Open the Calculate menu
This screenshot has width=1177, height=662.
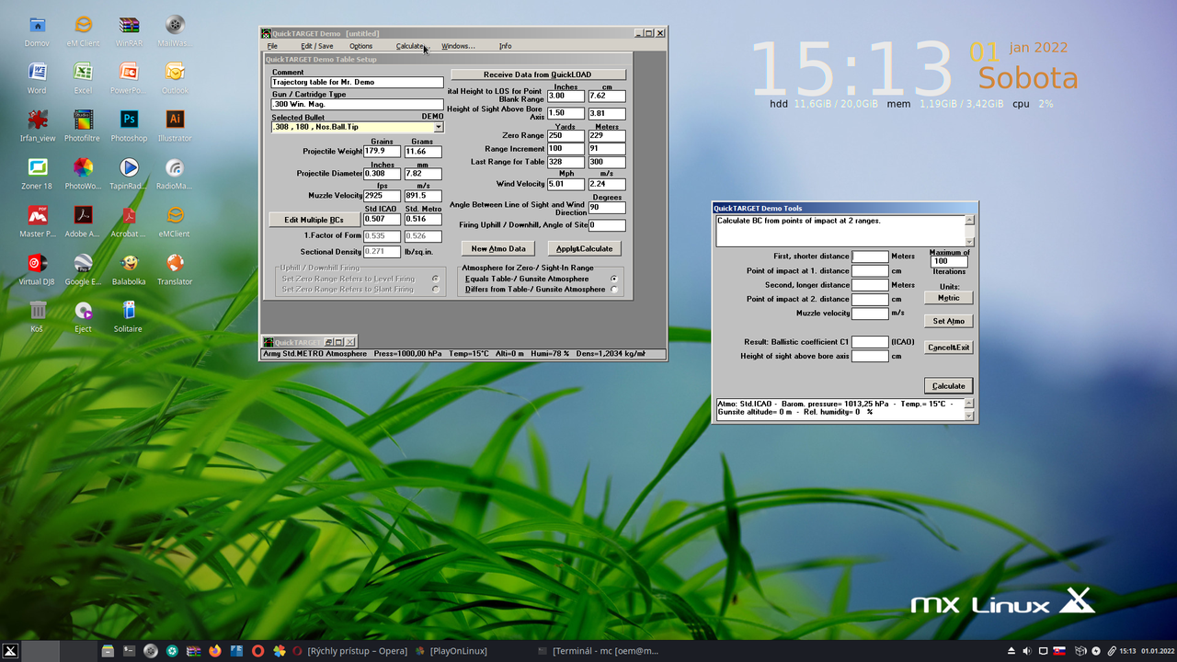click(410, 46)
